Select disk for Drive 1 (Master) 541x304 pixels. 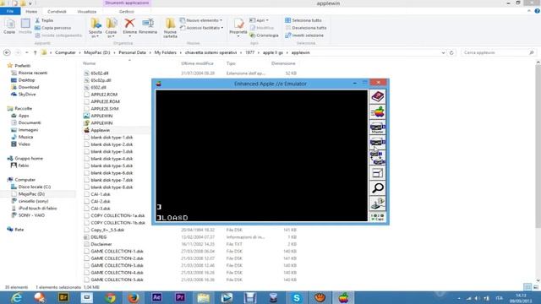click(378, 128)
